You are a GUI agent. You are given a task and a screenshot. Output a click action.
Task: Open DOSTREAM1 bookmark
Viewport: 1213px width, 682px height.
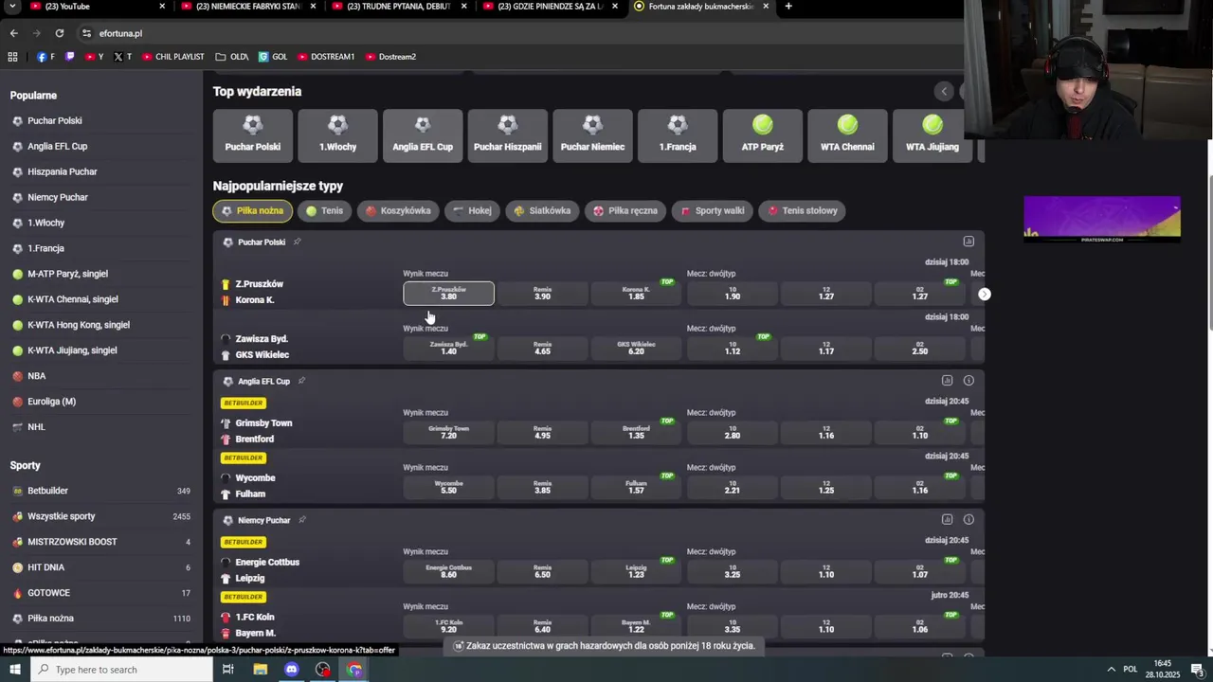click(326, 57)
